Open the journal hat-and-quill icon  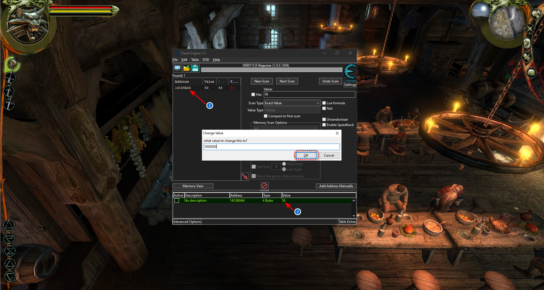[527, 57]
